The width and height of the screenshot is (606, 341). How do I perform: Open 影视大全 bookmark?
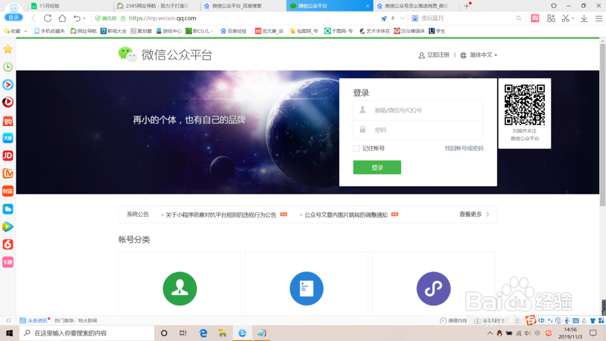click(113, 31)
